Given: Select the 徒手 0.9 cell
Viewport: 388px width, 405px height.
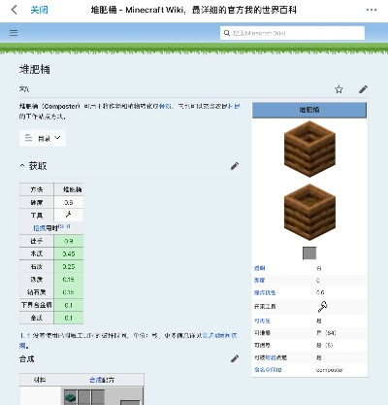Looking at the screenshot, I should point(69,241).
